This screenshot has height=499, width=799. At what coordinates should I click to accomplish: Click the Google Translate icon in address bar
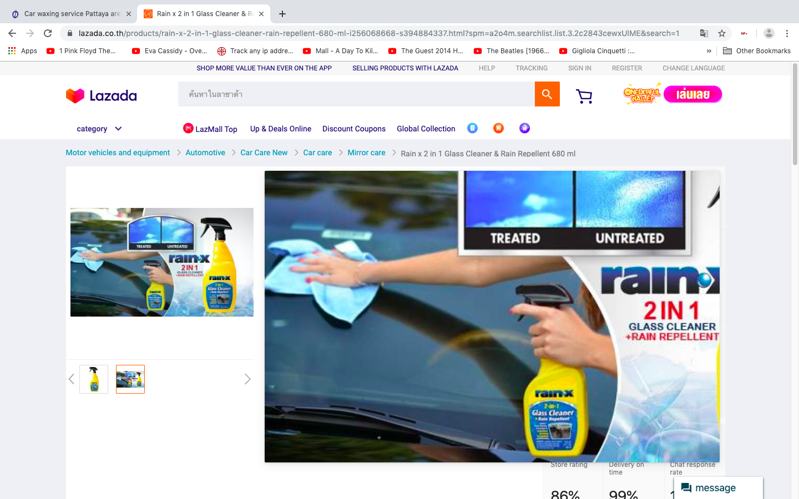pyautogui.click(x=704, y=33)
